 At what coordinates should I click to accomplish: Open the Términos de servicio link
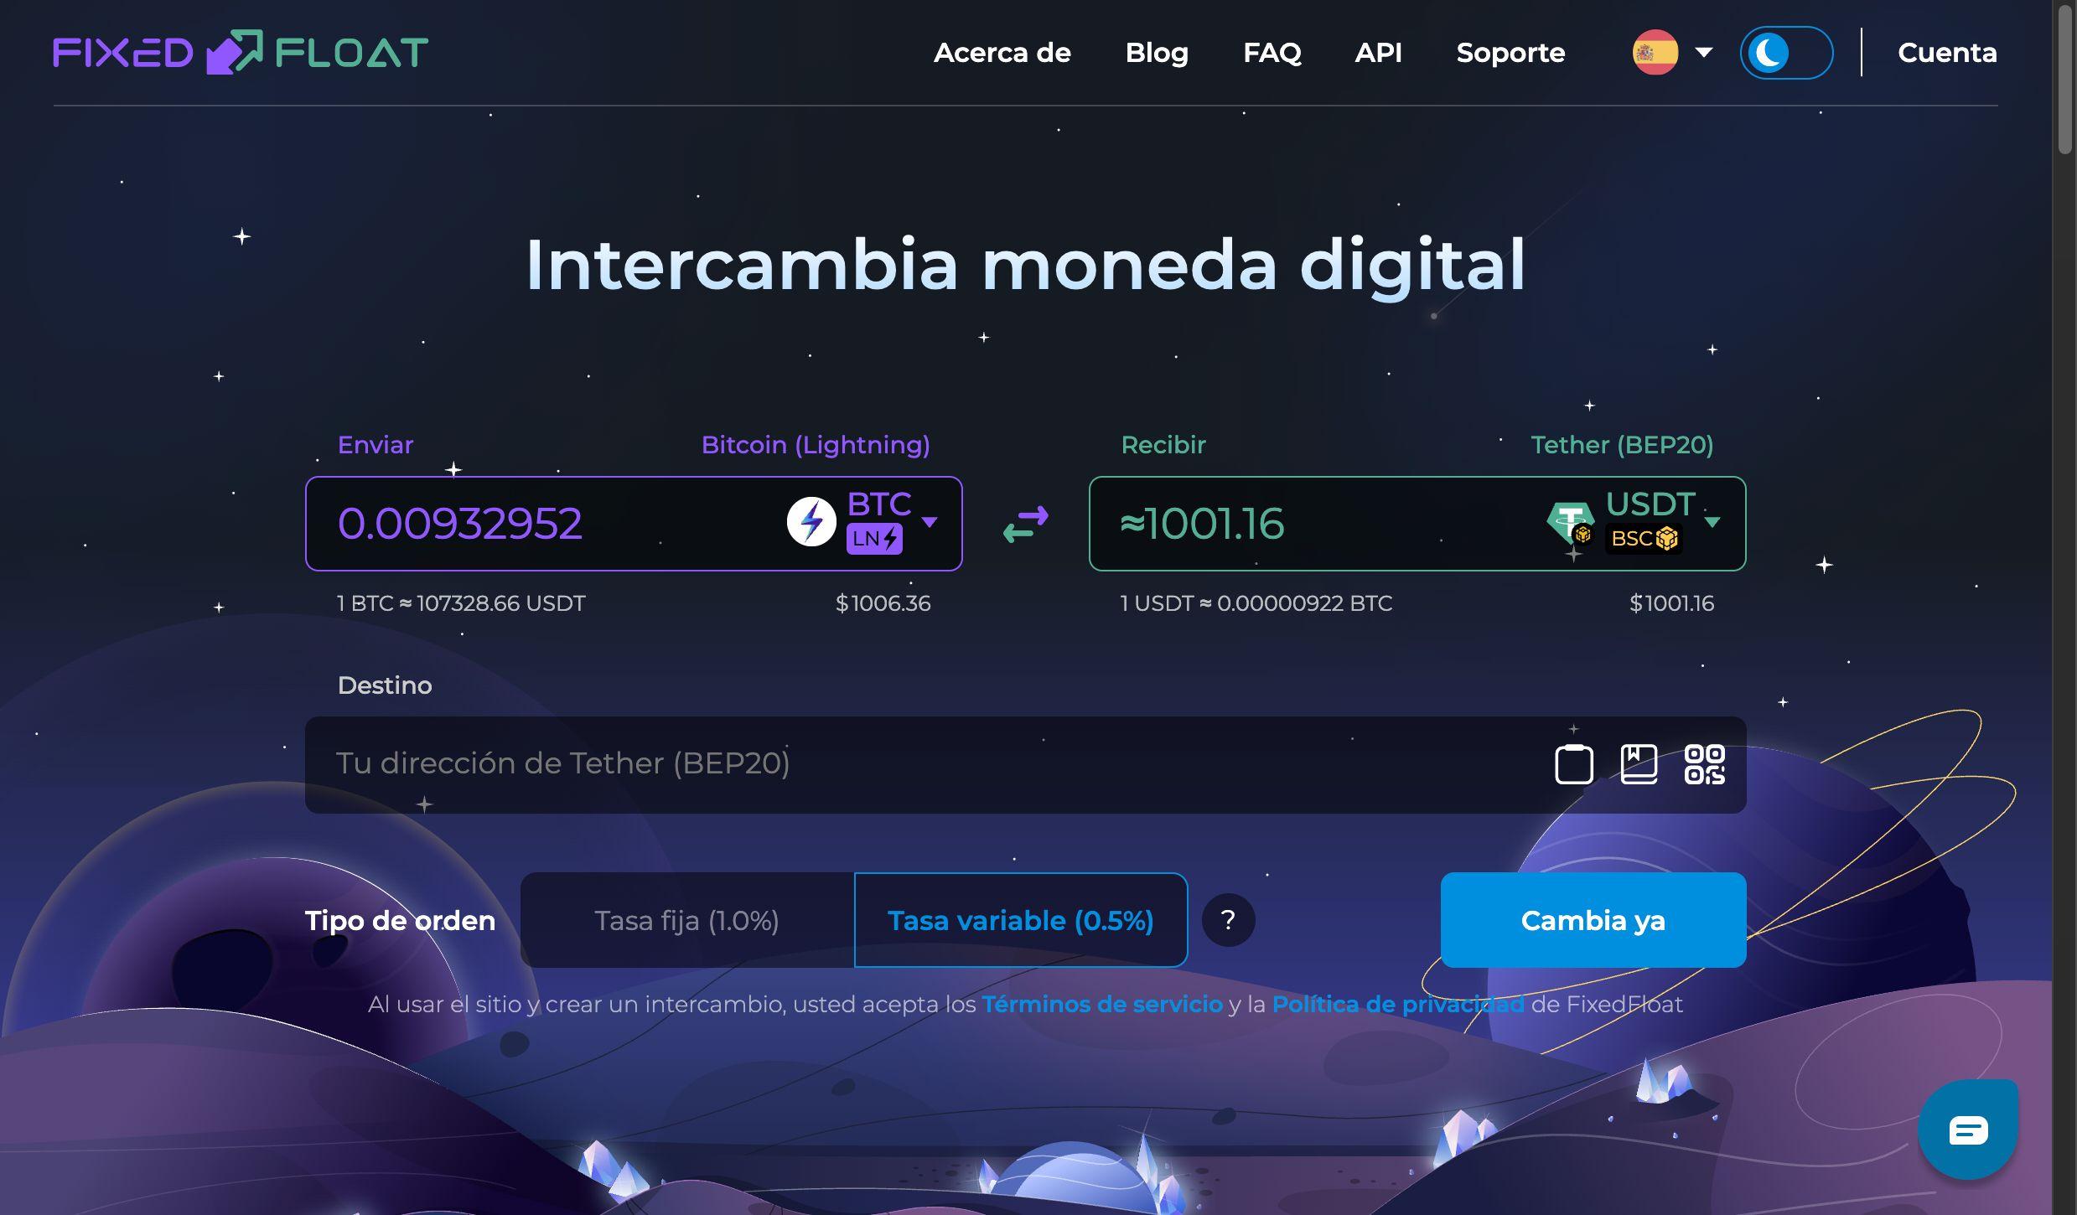point(1101,1004)
